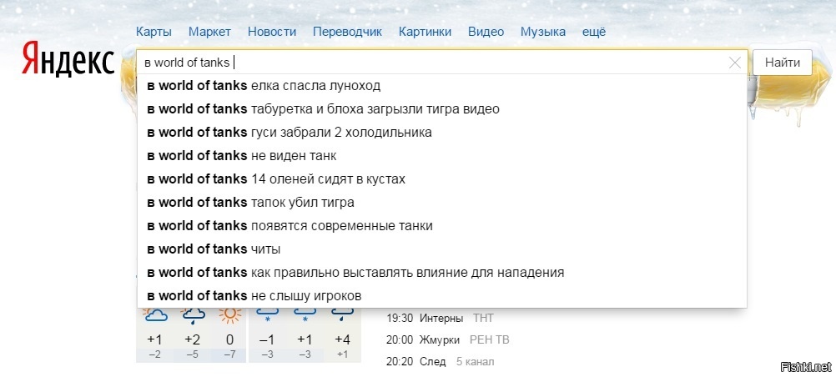Click the cloudy weather icon above +1 −2
836x377 pixels.
(x=155, y=314)
